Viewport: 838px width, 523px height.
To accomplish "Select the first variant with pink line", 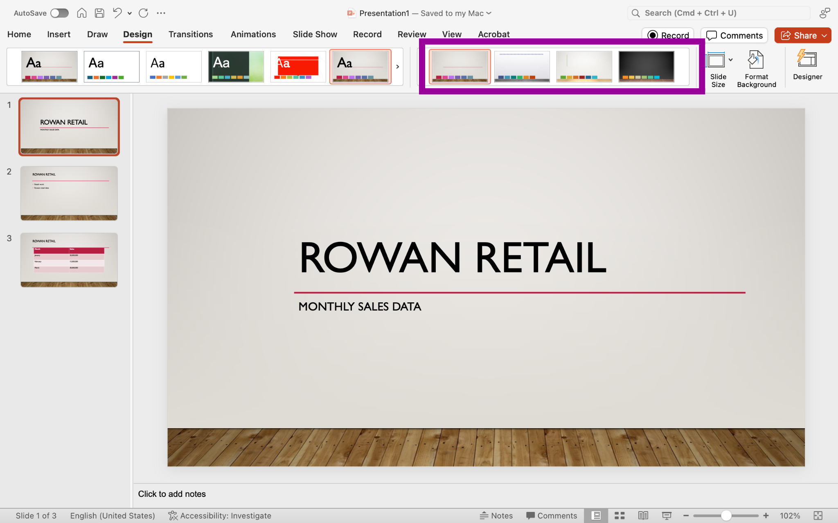I will click(x=460, y=67).
